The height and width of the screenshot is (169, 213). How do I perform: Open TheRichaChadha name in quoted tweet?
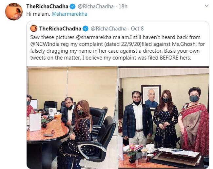coord(60,28)
